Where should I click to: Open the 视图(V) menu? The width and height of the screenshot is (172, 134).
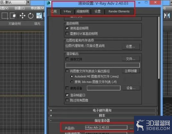(x=4, y=8)
